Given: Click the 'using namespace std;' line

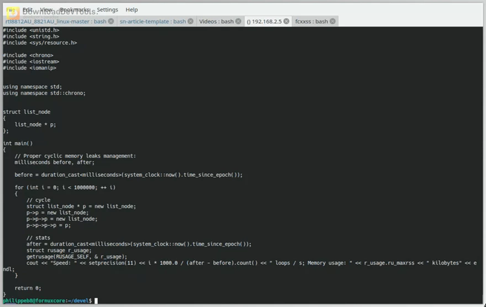Looking at the screenshot, I should click(32, 87).
